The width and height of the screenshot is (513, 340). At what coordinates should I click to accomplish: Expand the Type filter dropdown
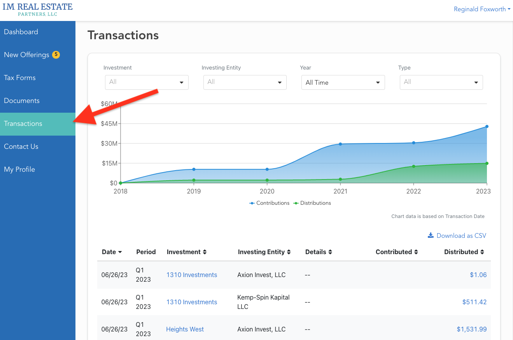(x=441, y=82)
